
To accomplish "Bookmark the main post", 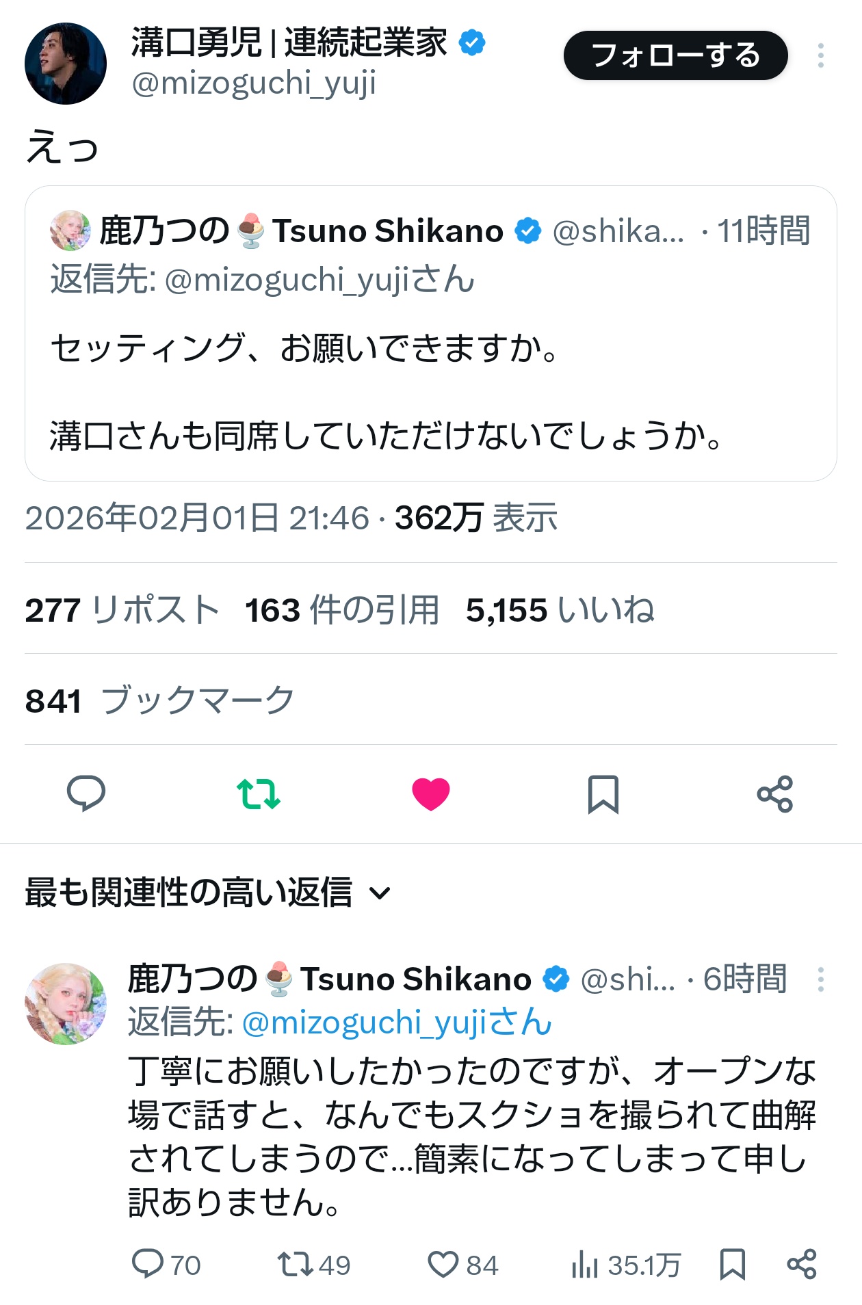I will 603,793.
